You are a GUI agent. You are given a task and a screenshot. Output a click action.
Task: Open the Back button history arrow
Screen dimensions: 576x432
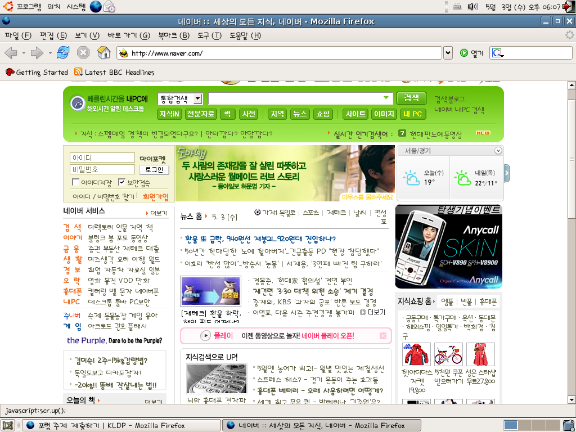point(24,53)
